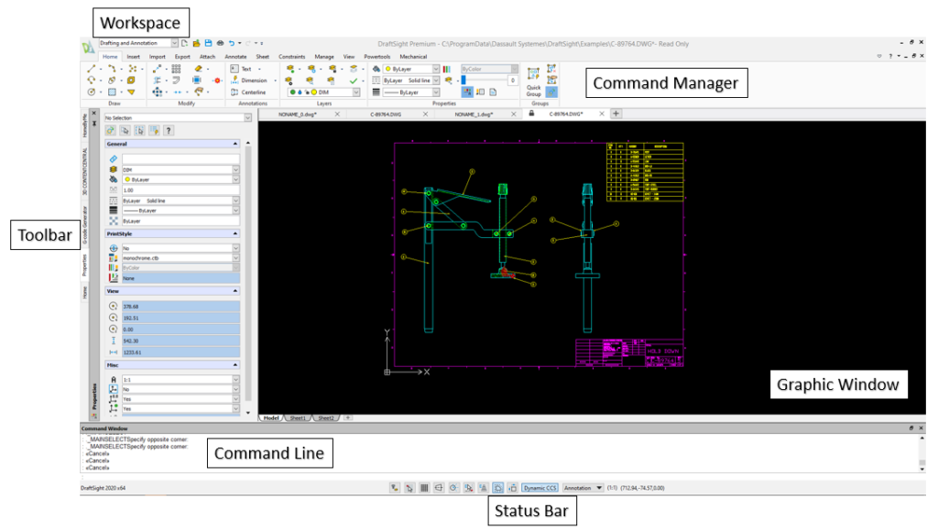The image size is (938, 530).
Task: Add a new document tab with plus button
Action: click(x=616, y=114)
